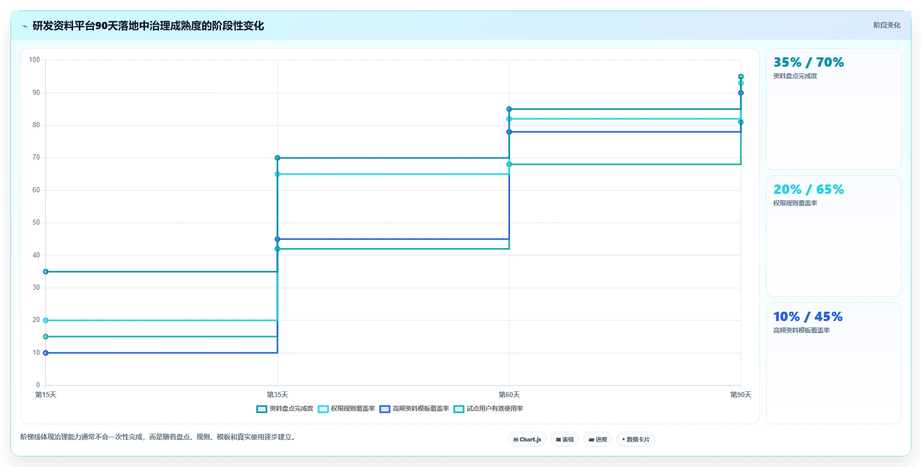The width and height of the screenshot is (922, 467).
Task: Click the 权限规则覆盖率 point at 第60天 (82)
Action: [x=509, y=119]
